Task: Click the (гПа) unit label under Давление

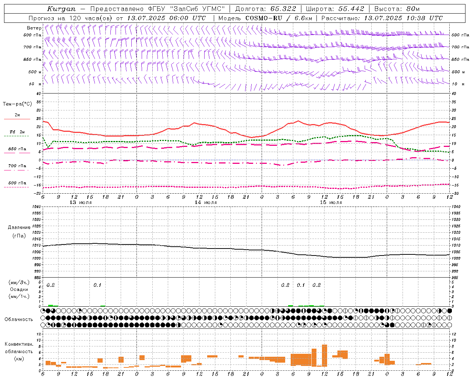Action: [19, 236]
